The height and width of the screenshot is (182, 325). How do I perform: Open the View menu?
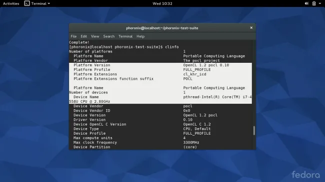coord(95,36)
